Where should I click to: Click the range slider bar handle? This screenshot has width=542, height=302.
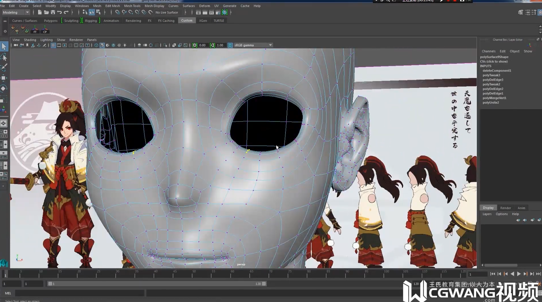pyautogui.click(x=157, y=284)
